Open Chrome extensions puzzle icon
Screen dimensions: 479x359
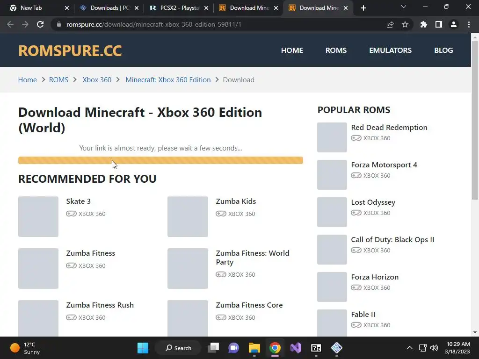pos(424,24)
